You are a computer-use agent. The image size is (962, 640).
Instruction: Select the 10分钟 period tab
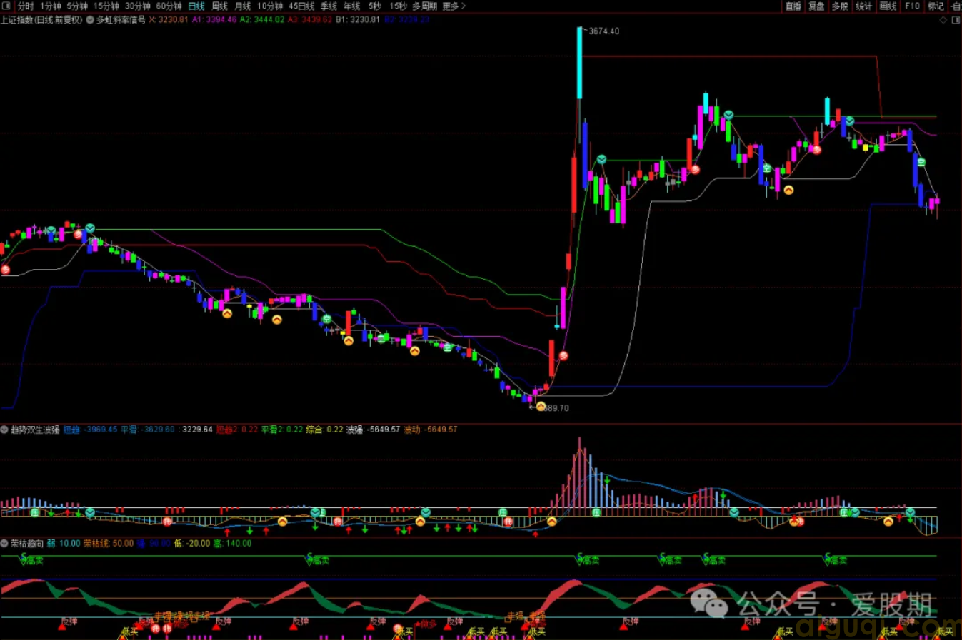pyautogui.click(x=270, y=6)
